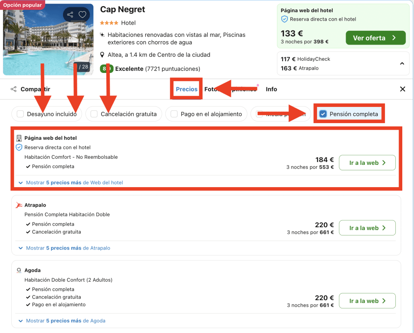Click the green Ver oferta button
414x333 pixels.
pos(375,38)
